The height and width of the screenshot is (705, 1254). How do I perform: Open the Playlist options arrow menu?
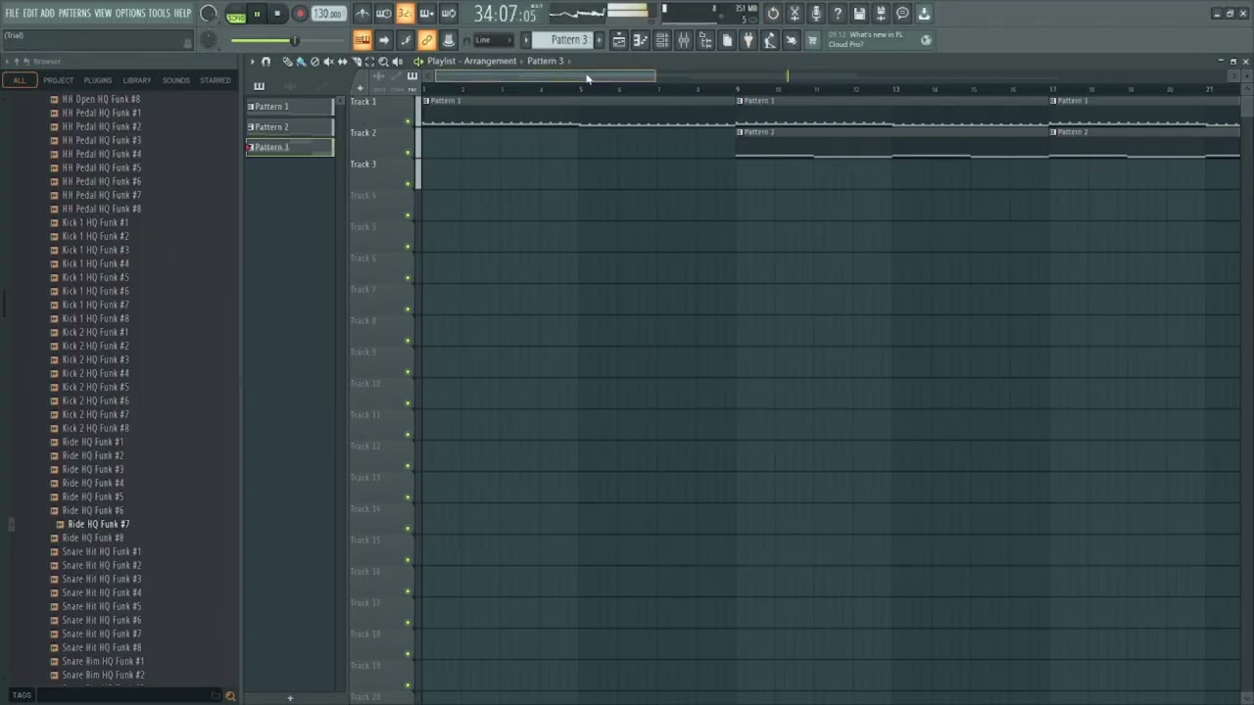[x=252, y=62]
